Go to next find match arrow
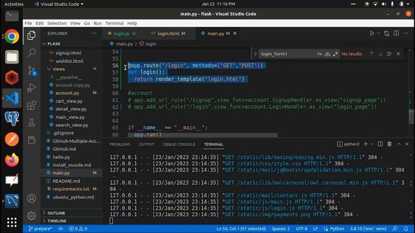 [381, 54]
